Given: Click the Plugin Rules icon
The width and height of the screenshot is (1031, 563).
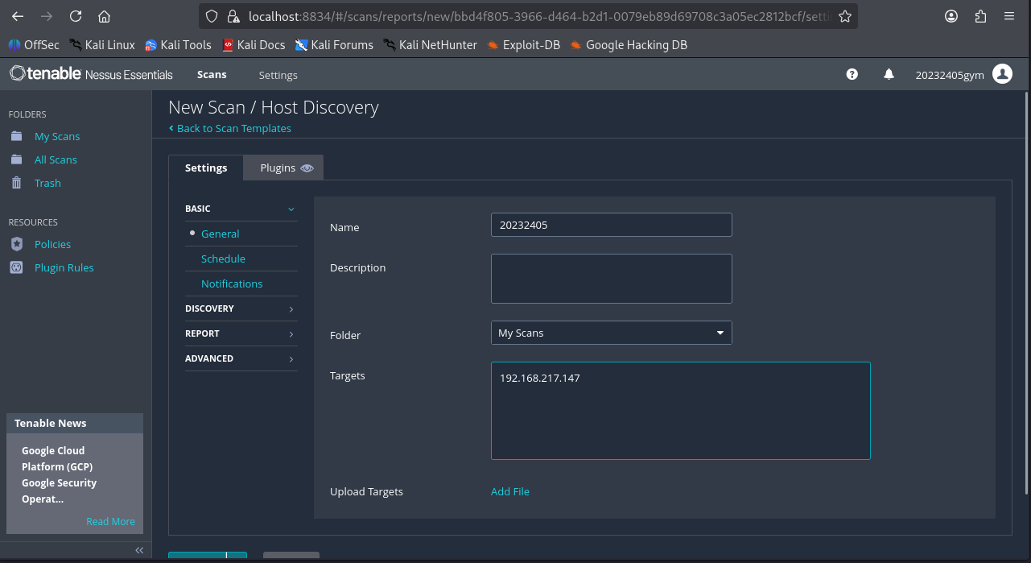Looking at the screenshot, I should [x=16, y=267].
